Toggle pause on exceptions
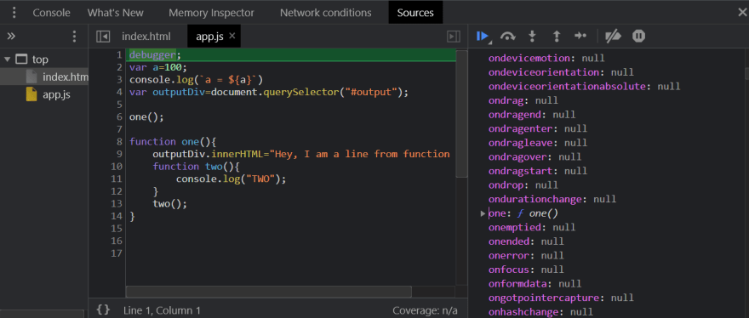Image resolution: width=749 pixels, height=318 pixels. coord(638,37)
